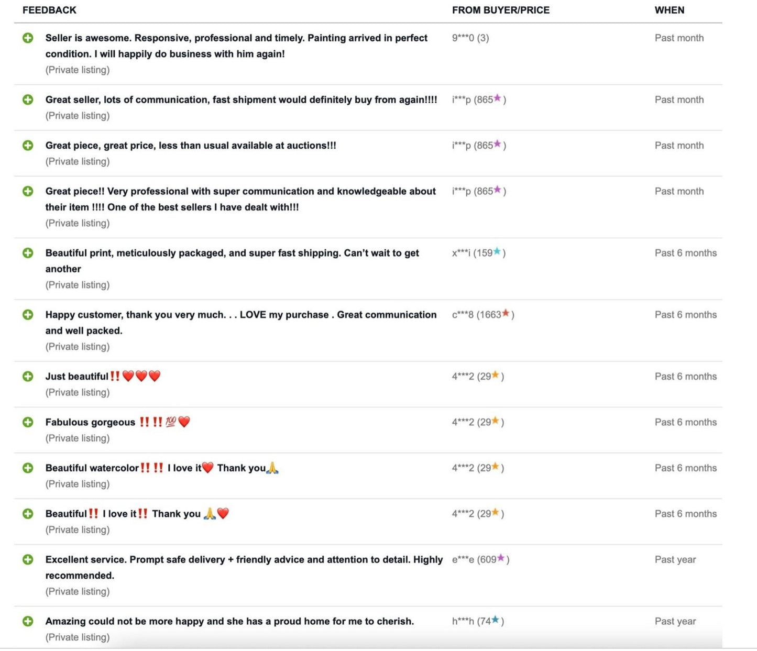Click positive icon next to "Great seller, lots of communication"
The height and width of the screenshot is (651, 757).
[28, 100]
